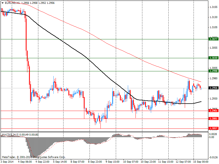Image resolution: width=219 pixels, height=164 pixels.
Task: Click the 1.3105 price scale value
Action: 214,27
